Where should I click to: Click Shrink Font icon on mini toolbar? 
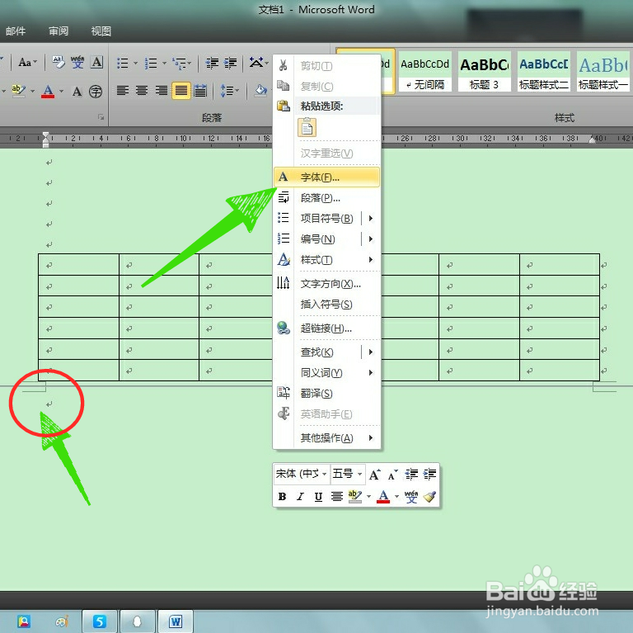coord(393,475)
